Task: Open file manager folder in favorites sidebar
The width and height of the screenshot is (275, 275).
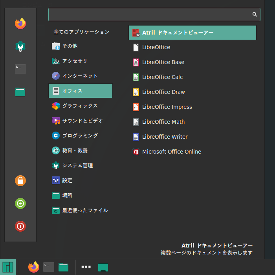Action: [20, 92]
